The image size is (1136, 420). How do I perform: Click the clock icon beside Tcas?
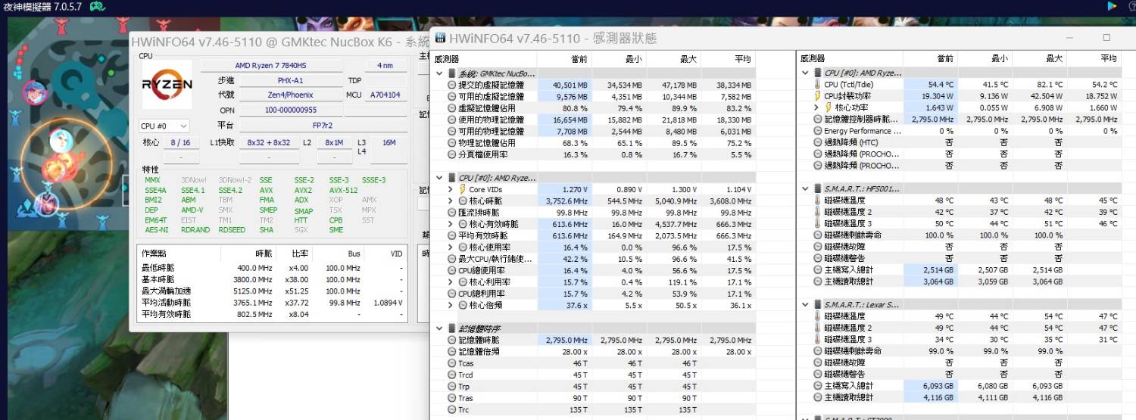click(452, 363)
